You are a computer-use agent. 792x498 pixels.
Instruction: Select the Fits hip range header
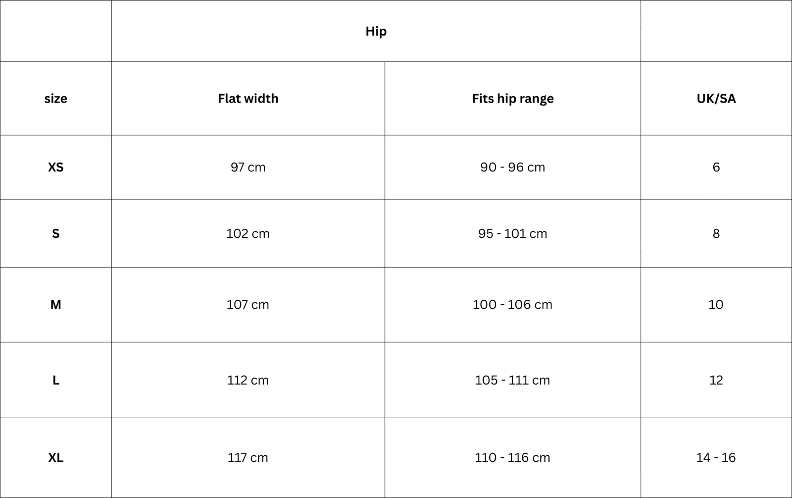(x=512, y=99)
